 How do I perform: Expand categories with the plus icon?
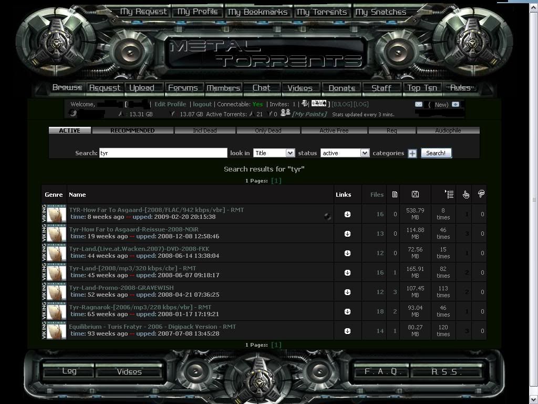pyautogui.click(x=412, y=153)
